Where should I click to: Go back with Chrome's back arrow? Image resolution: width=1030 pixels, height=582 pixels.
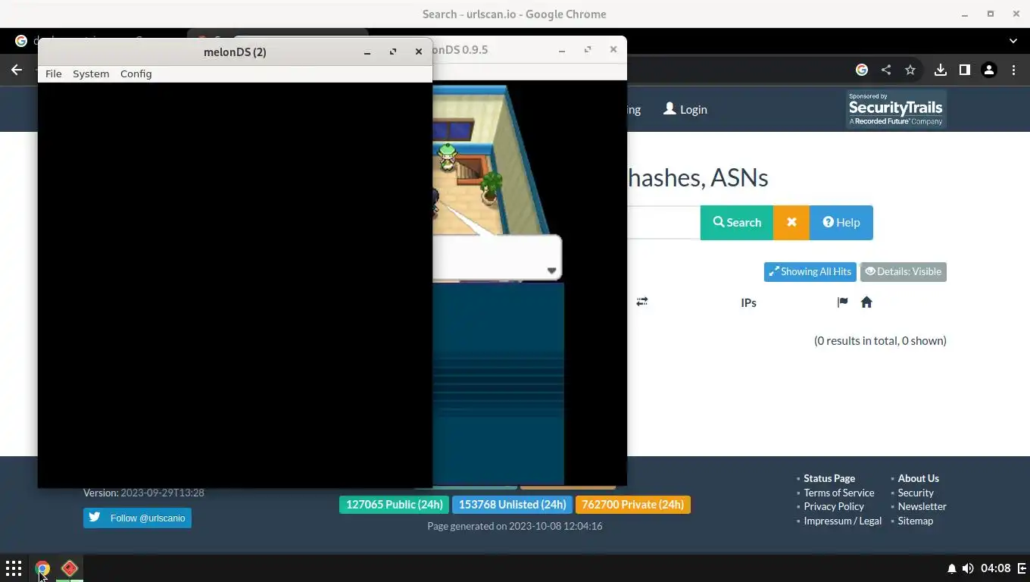click(17, 70)
